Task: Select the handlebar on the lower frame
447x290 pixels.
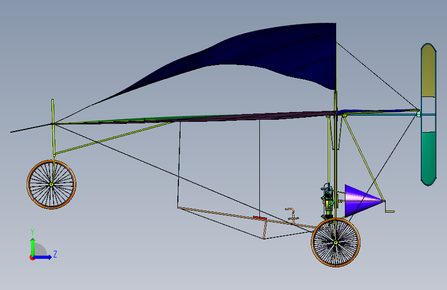Action: [292, 216]
